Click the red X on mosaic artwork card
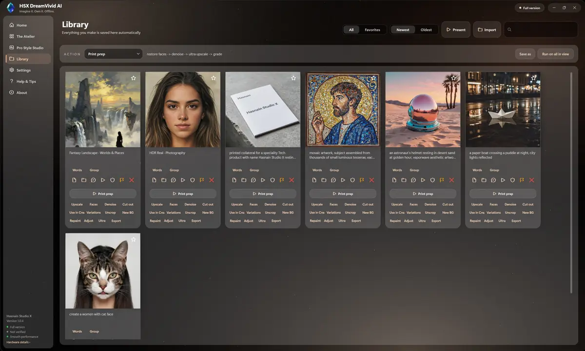The height and width of the screenshot is (351, 585). click(x=371, y=180)
